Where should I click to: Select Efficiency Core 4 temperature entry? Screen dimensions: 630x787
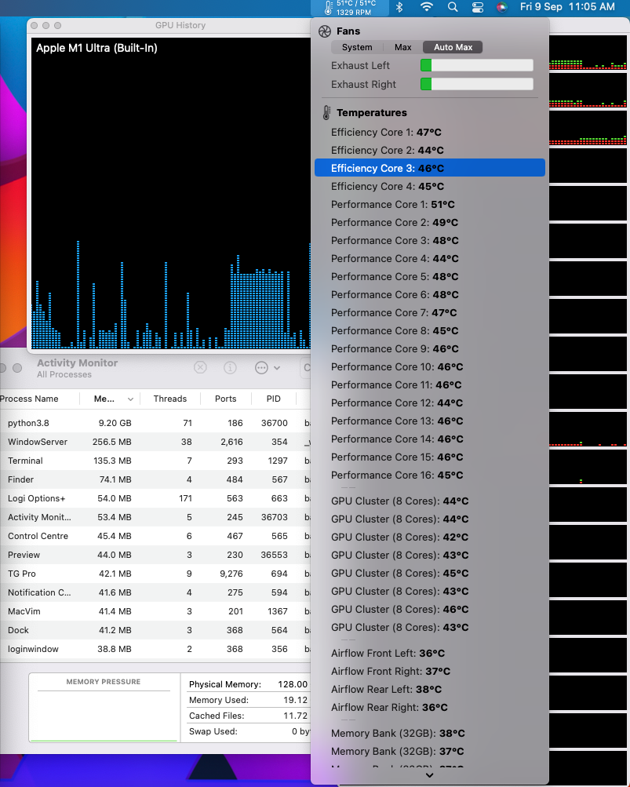pos(430,186)
